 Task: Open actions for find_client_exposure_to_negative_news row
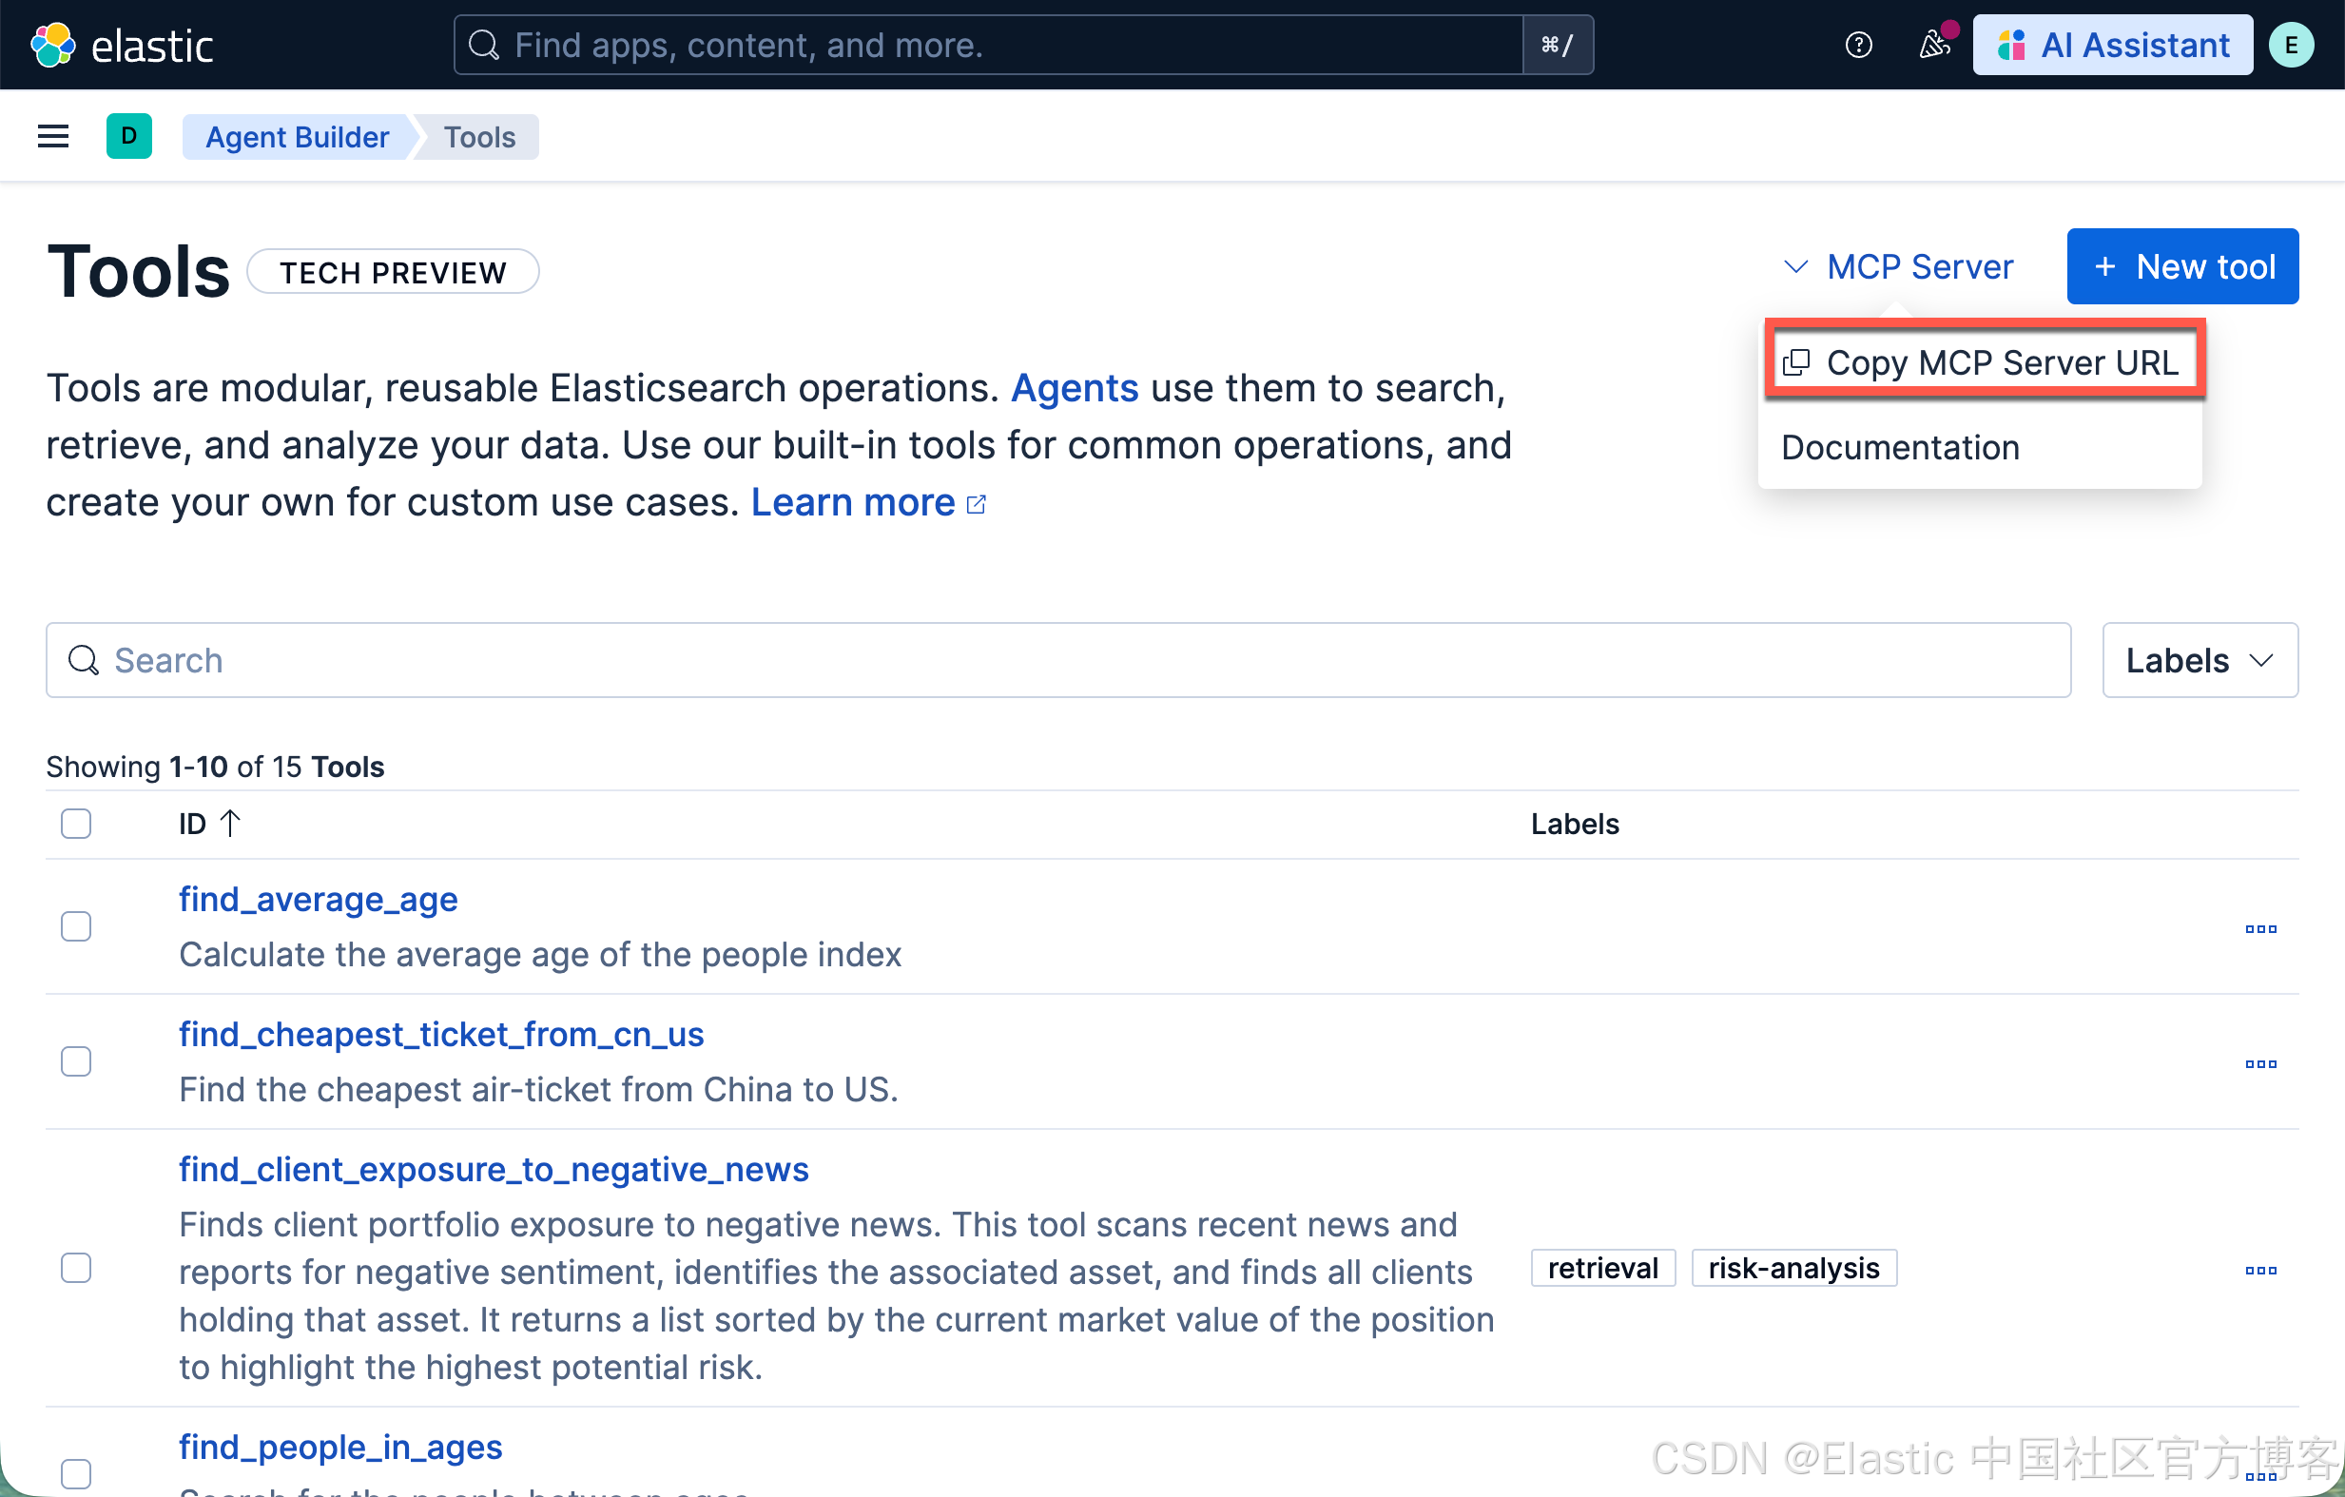click(2260, 1270)
